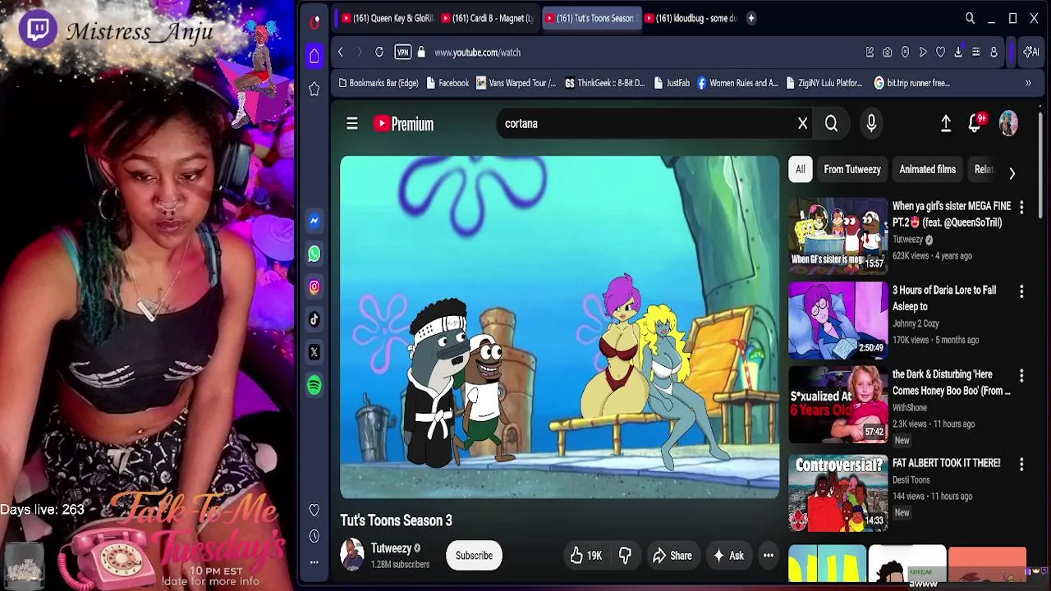Switch to the Queen Key & GloRilla tab
This screenshot has width=1051, height=591.
point(386,18)
